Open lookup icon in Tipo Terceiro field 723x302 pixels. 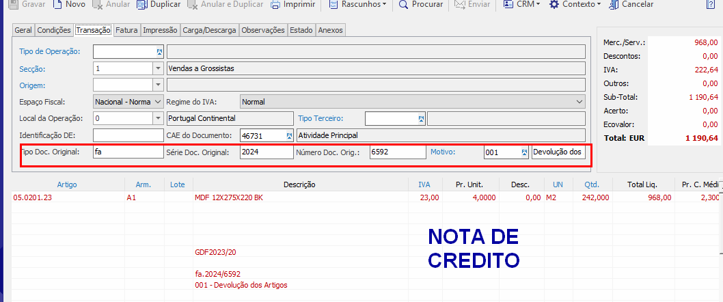[x=421, y=119]
